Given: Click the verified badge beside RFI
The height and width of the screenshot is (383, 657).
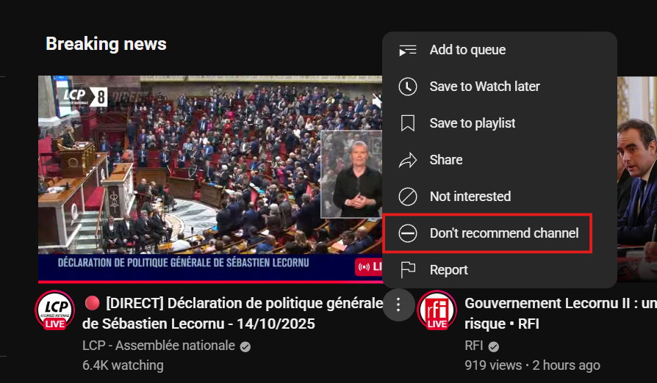Looking at the screenshot, I should click(x=495, y=346).
